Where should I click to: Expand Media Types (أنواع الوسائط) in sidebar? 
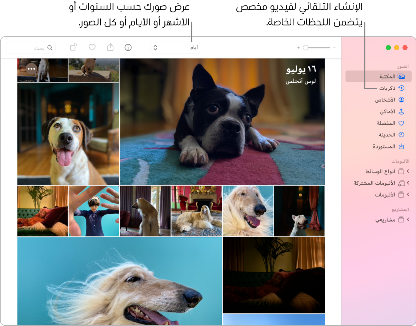(407, 171)
